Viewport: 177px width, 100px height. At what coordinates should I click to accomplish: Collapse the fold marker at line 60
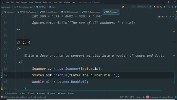pyautogui.click(x=15, y=62)
